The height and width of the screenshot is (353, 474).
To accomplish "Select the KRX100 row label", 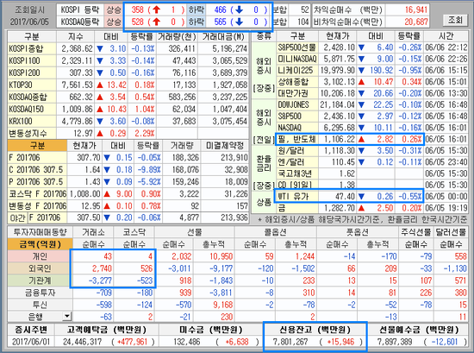I will (32, 121).
